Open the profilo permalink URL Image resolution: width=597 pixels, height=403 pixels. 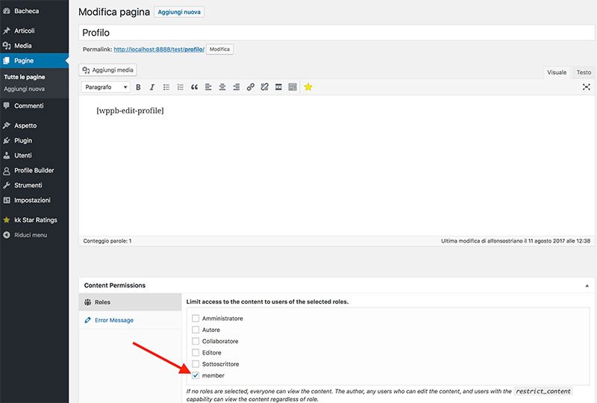(x=159, y=49)
